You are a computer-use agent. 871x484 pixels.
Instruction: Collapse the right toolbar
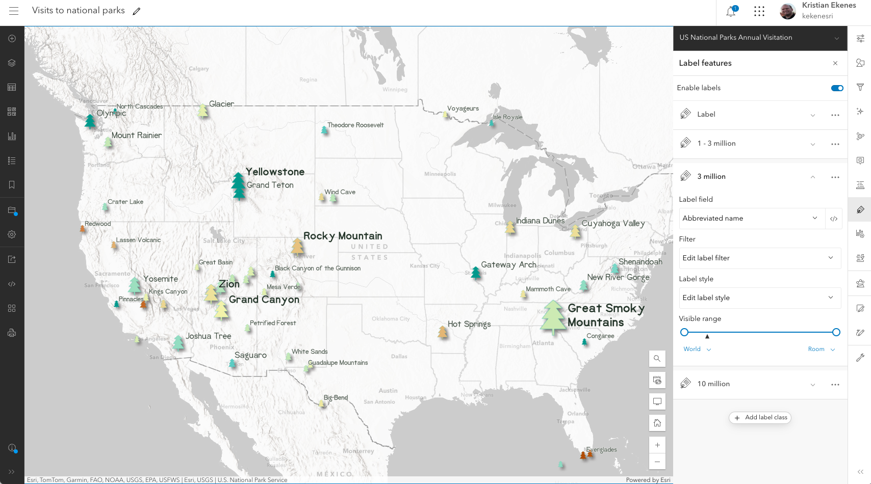pos(860,472)
